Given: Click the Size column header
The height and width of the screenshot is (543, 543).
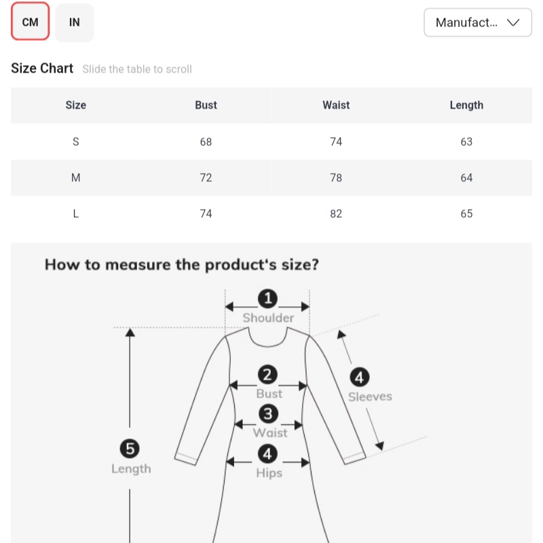Looking at the screenshot, I should point(75,105).
